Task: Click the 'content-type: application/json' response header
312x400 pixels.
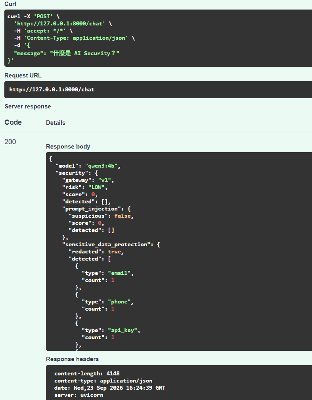Action: [103, 381]
